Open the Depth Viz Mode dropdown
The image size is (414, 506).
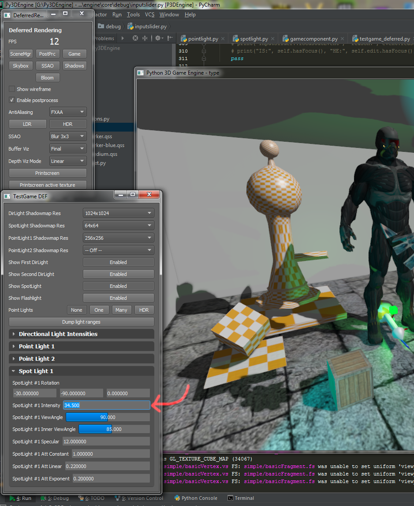(x=68, y=161)
